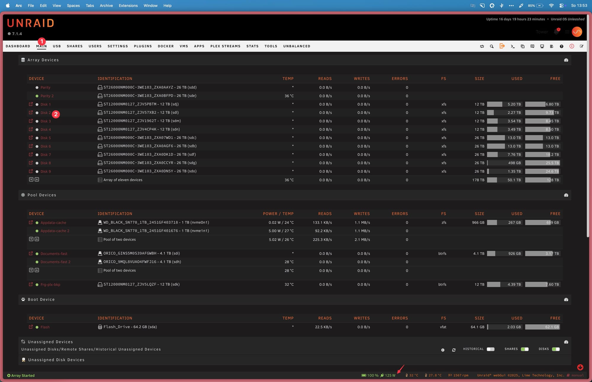Open the notifications bell icon
Screen dimensions: 592x382
point(556,32)
